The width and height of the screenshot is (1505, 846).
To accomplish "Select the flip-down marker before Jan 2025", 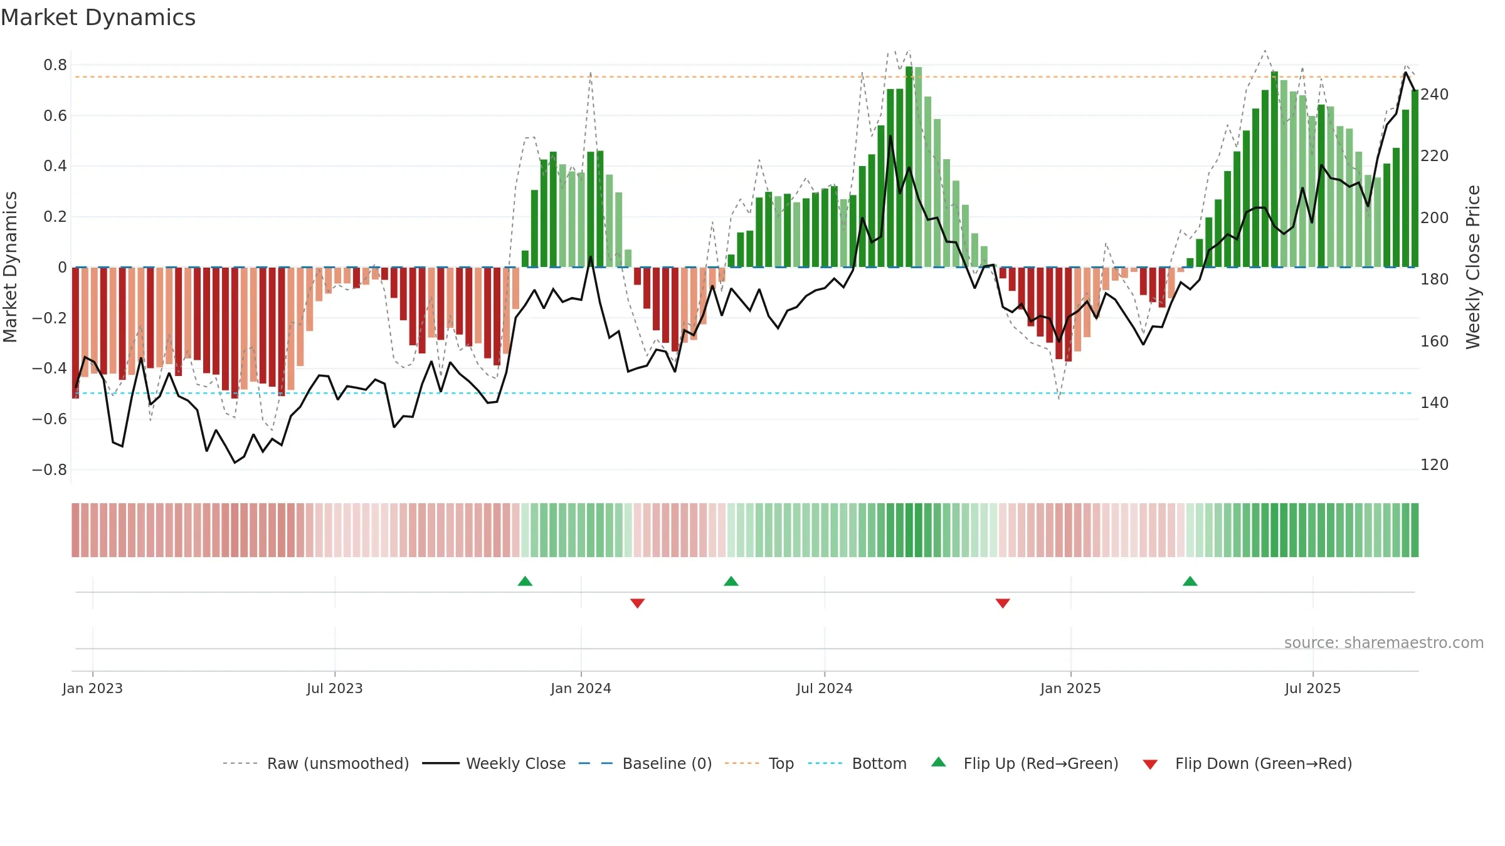I will 1003,603.
